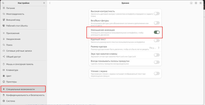This screenshot has height=105, width=205.
Task: Enable the Высокая контрастность switch
Action: pos(157,14)
